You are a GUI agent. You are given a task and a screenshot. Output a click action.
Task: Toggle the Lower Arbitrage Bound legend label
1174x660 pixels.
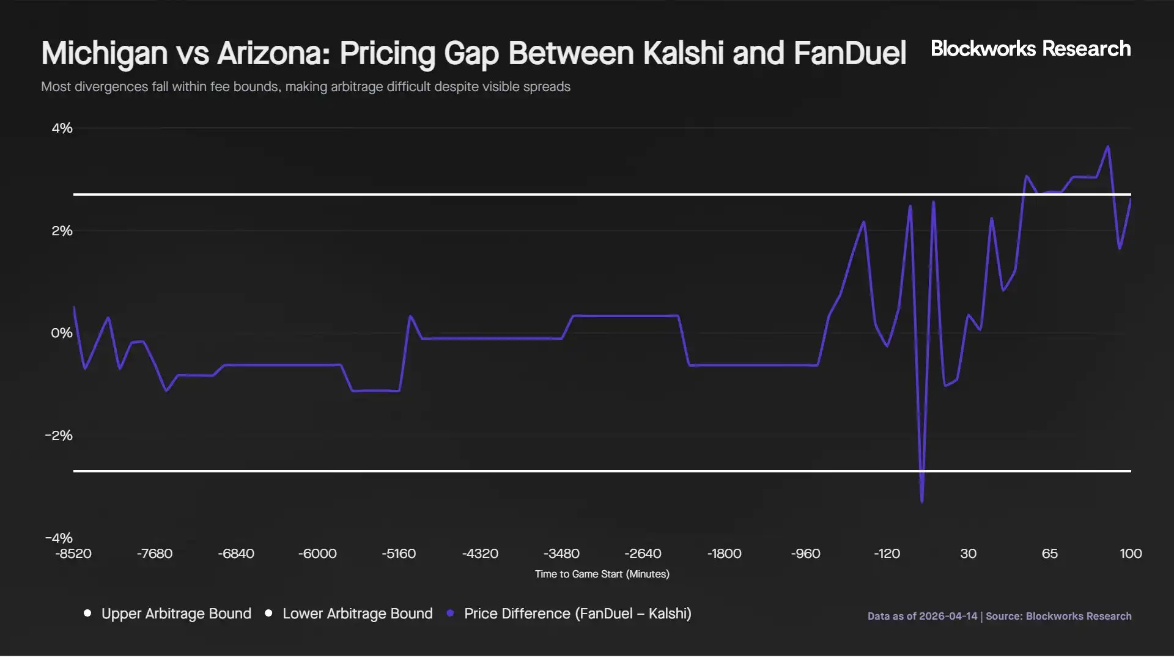tap(357, 614)
